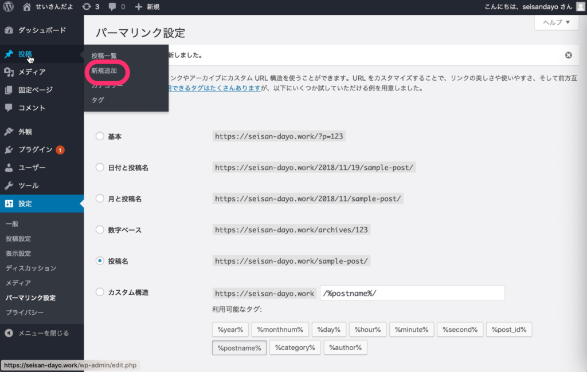Click the Dashboard gauge icon in sidebar
587x372 pixels.
pos(9,30)
